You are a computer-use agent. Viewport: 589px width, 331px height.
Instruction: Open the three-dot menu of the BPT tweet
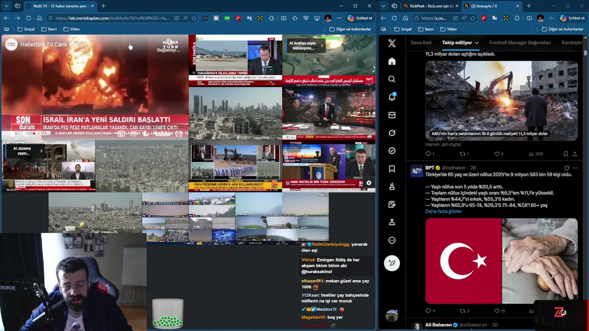coord(575,168)
